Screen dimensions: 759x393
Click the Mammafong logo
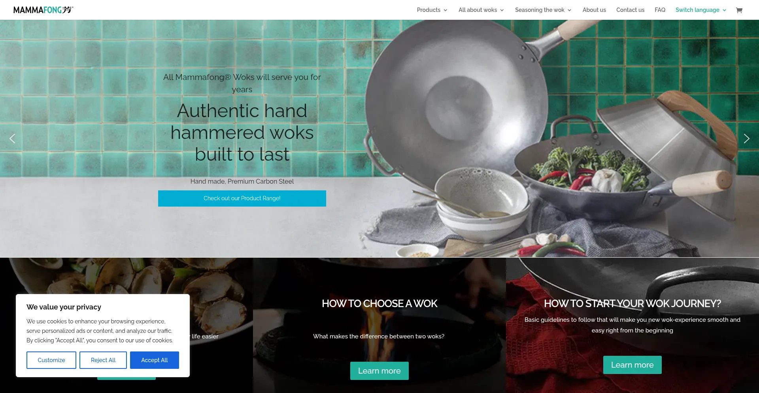pos(43,10)
